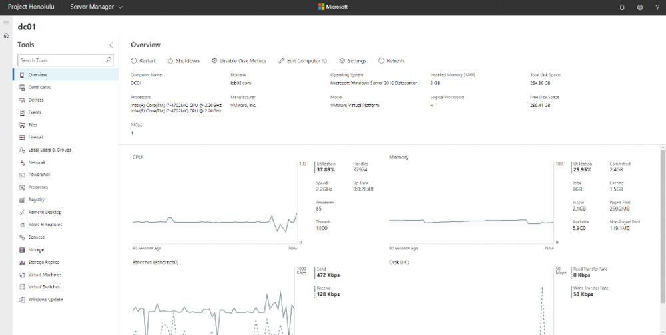The image size is (666, 335).
Task: Open the Devices tool
Action: [66, 100]
